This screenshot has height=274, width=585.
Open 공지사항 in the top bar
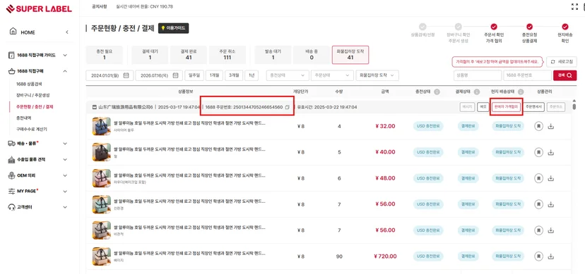tap(99, 7)
